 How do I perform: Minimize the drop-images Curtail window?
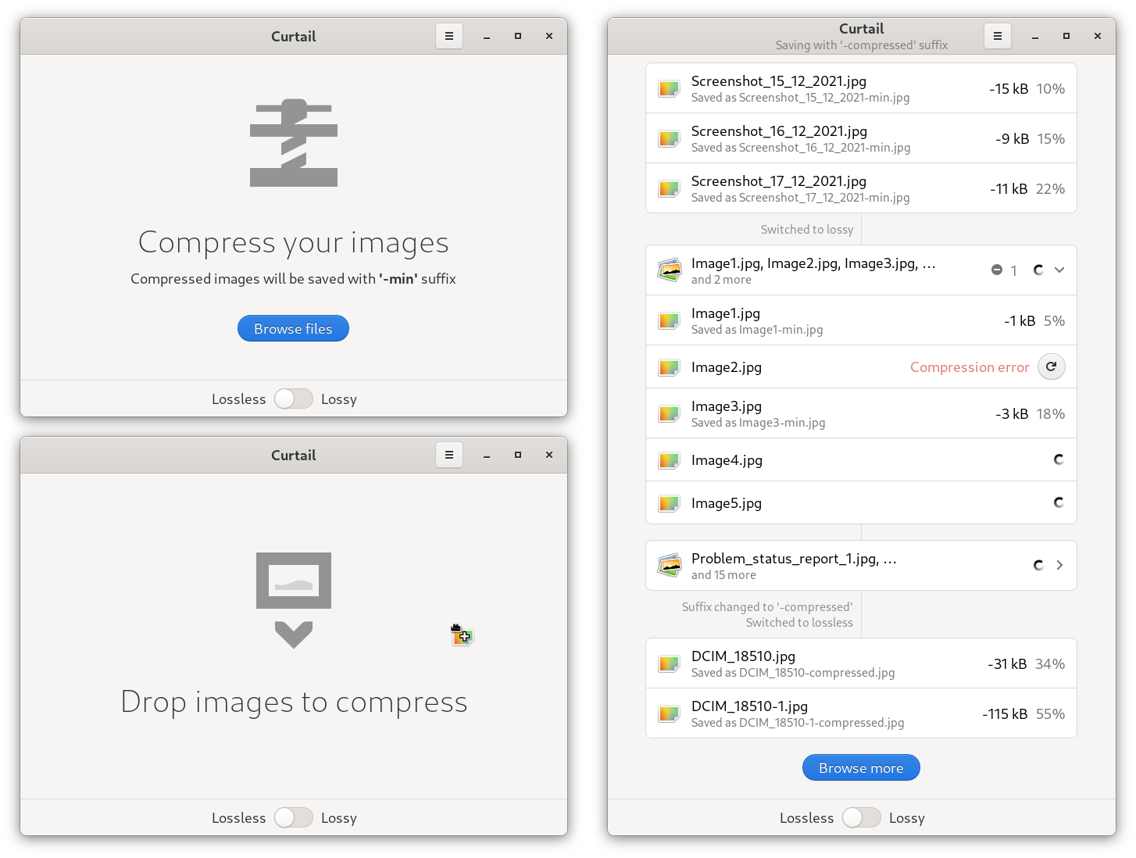pyautogui.click(x=487, y=455)
